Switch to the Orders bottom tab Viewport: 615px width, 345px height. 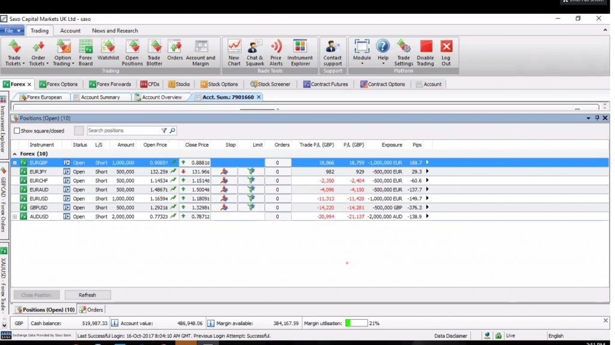tap(91, 310)
